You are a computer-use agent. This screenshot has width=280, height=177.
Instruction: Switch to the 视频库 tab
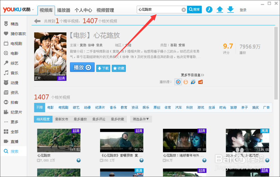(x=46, y=10)
